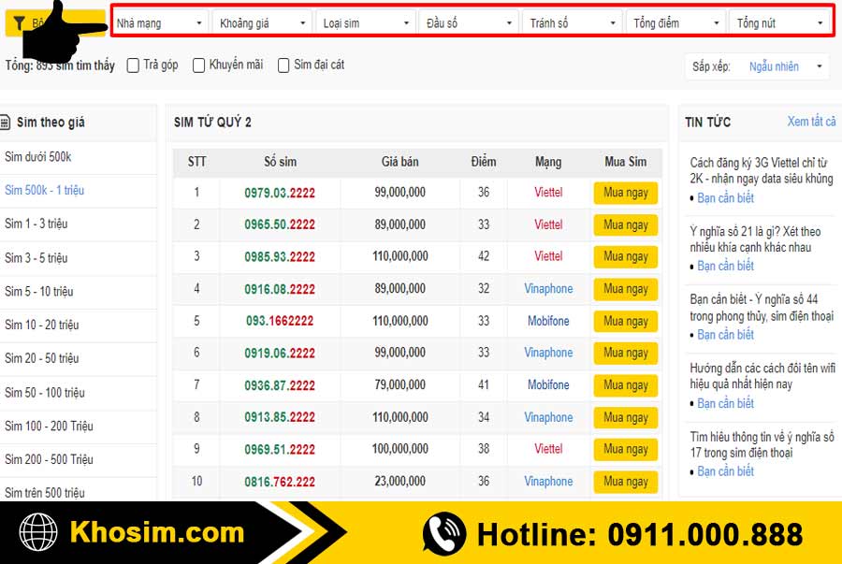
Task: Expand the Đầu số filter dropdown
Action: [x=469, y=22]
